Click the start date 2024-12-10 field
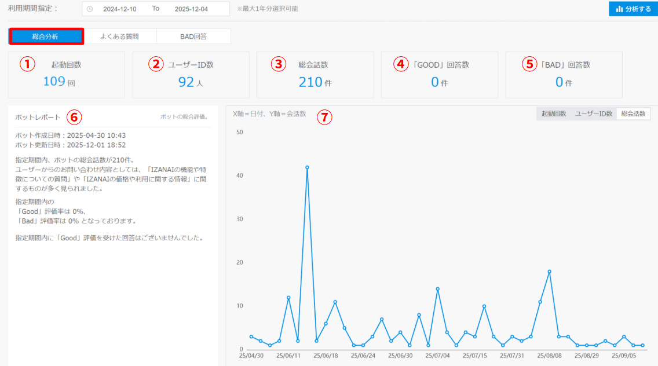658x366 pixels. pos(120,9)
